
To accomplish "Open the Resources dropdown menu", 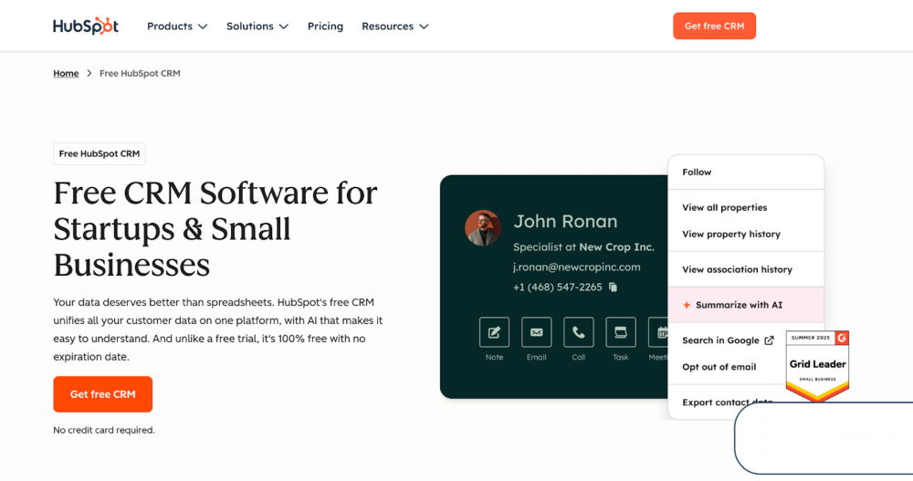I will (x=394, y=26).
